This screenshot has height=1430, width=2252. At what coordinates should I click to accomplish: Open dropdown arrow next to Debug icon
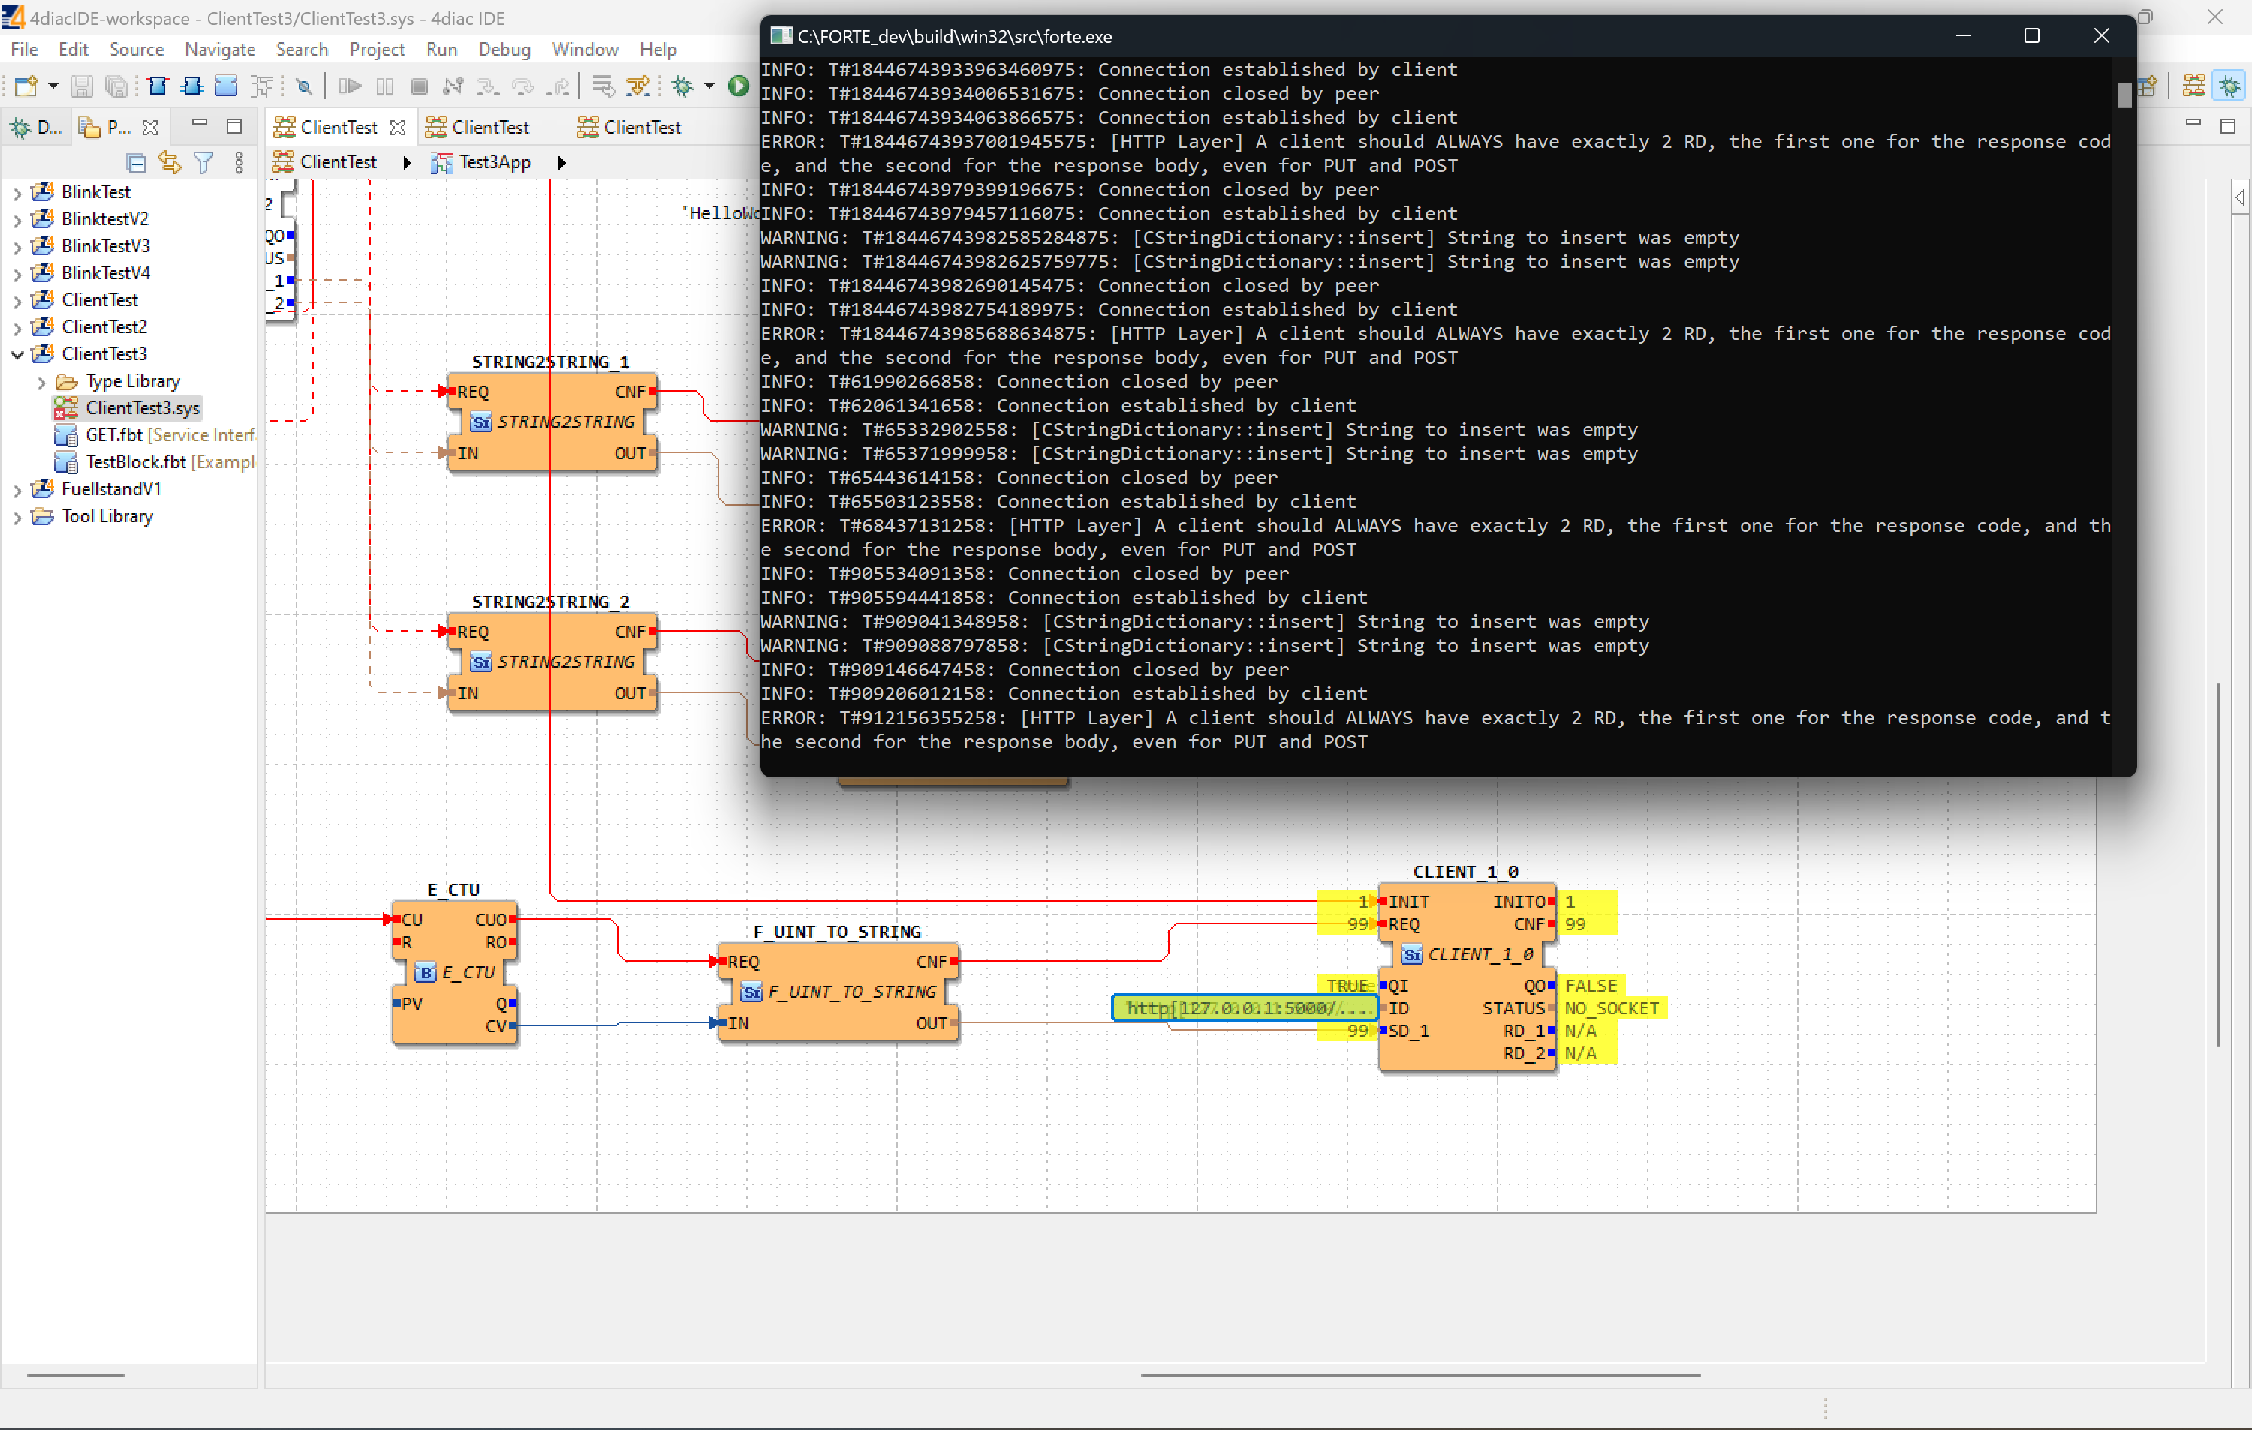(709, 86)
